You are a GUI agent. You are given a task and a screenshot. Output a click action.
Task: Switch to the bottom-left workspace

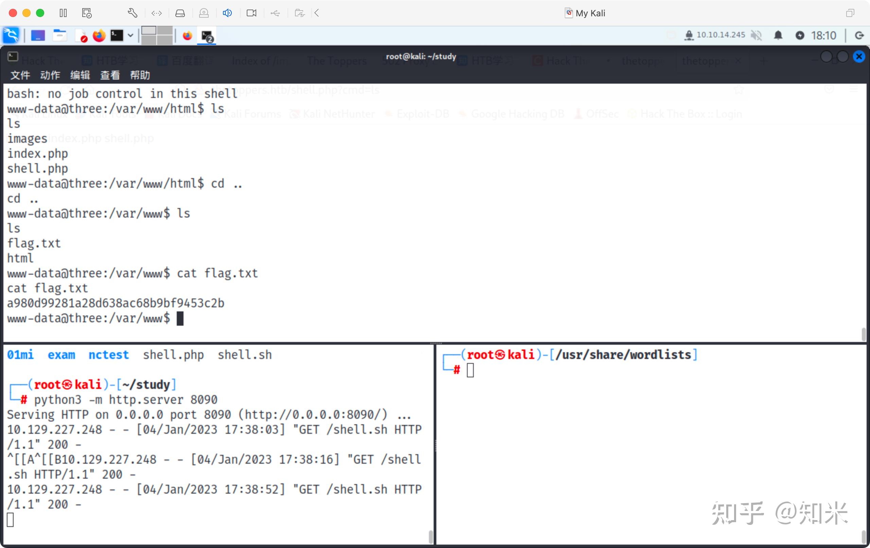point(149,40)
